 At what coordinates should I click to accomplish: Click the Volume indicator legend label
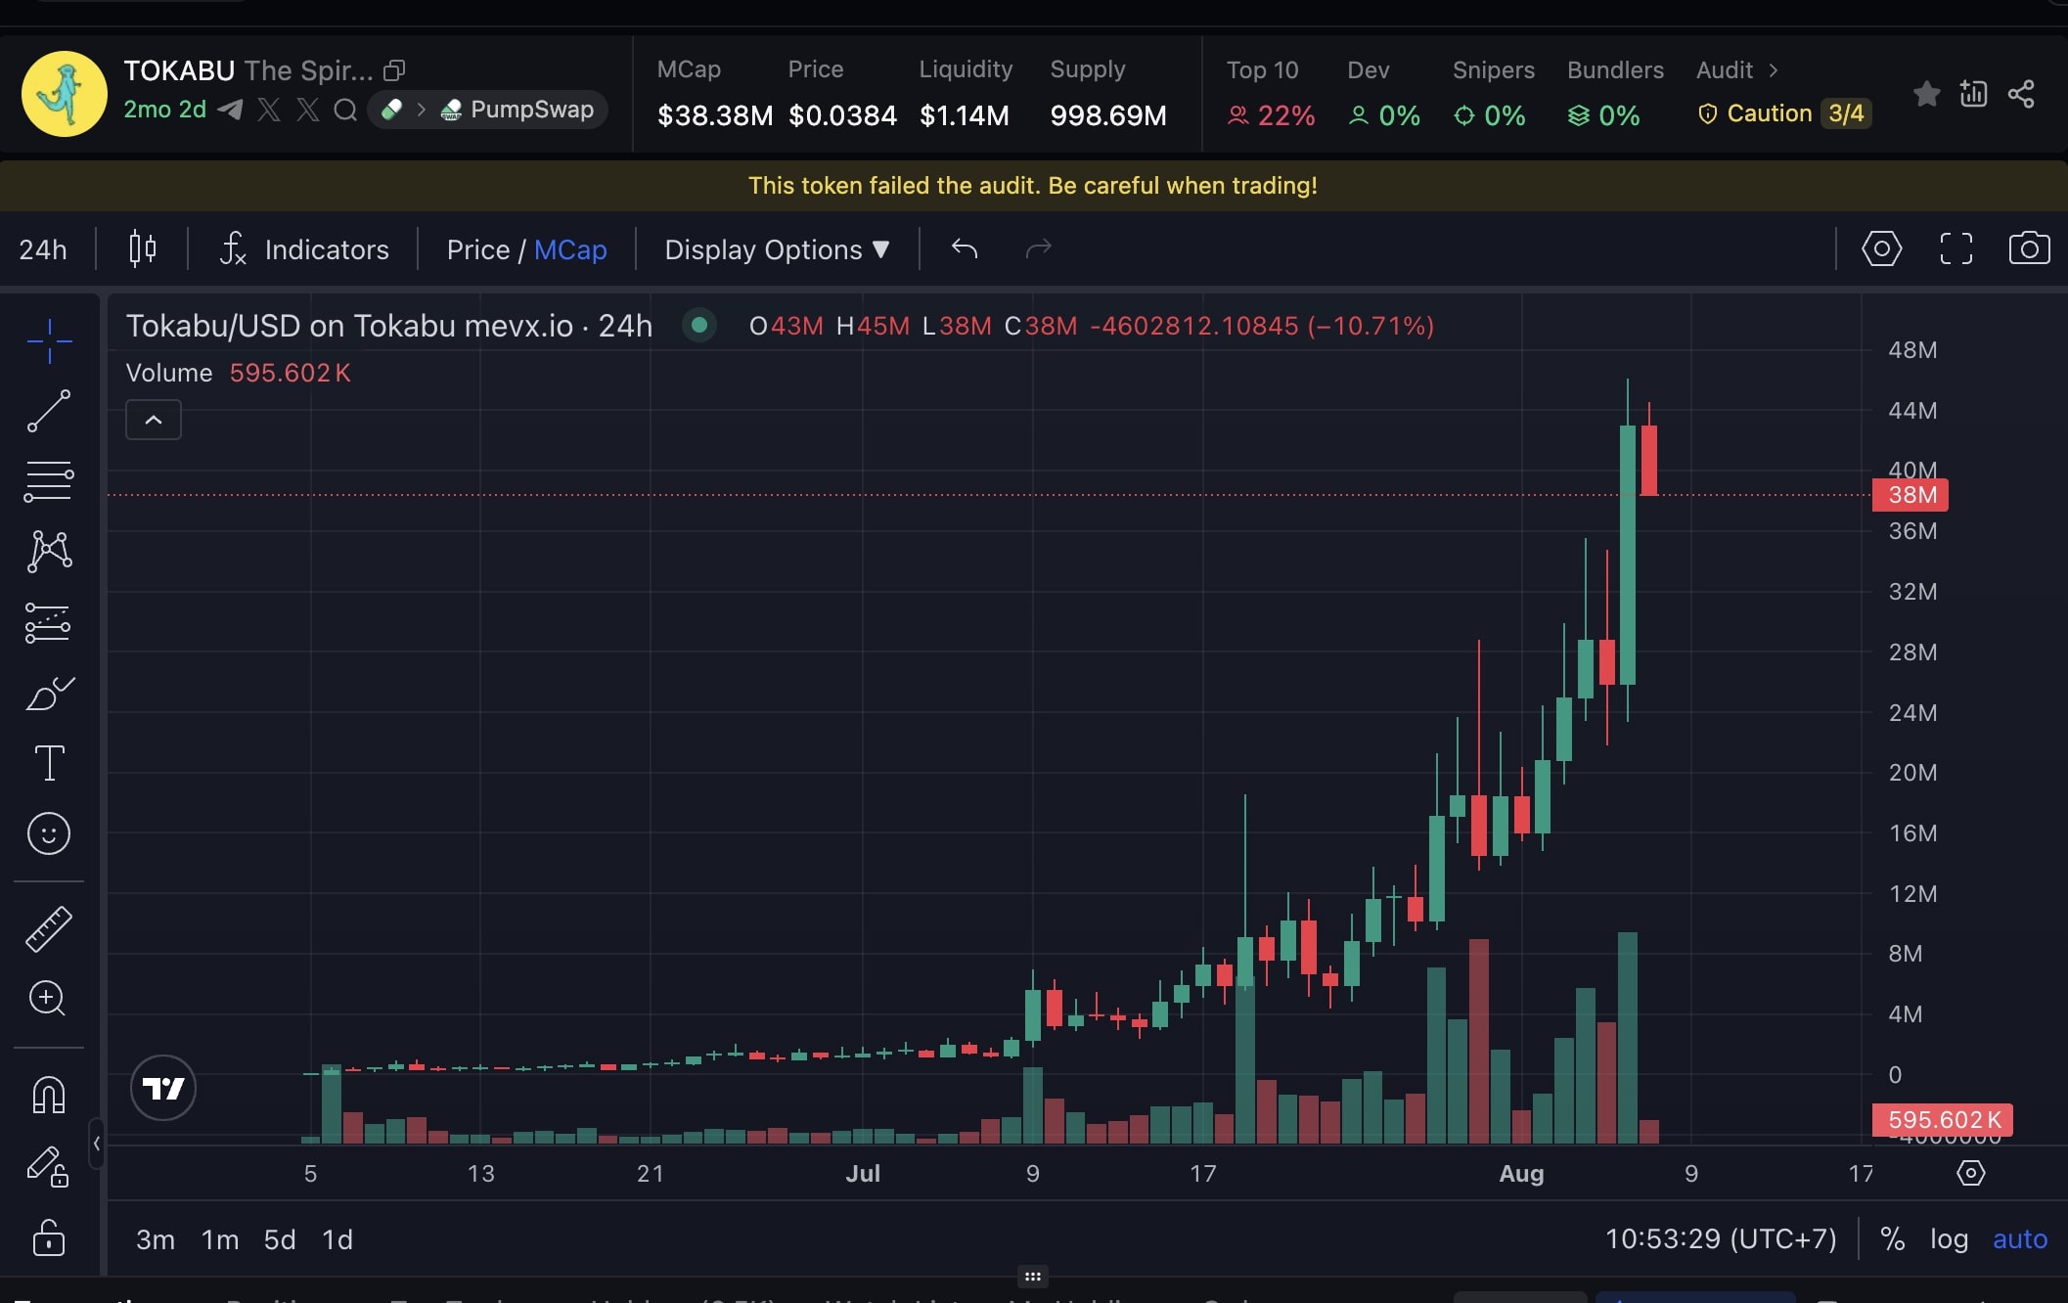pyautogui.click(x=169, y=373)
